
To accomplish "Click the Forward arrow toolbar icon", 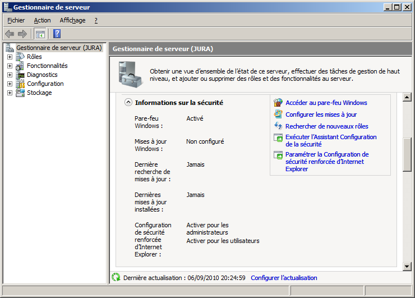I will pyautogui.click(x=22, y=34).
